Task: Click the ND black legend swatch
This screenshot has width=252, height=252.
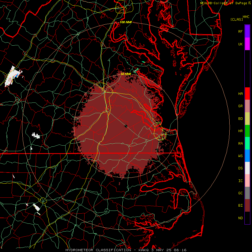Action: tap(247, 218)
